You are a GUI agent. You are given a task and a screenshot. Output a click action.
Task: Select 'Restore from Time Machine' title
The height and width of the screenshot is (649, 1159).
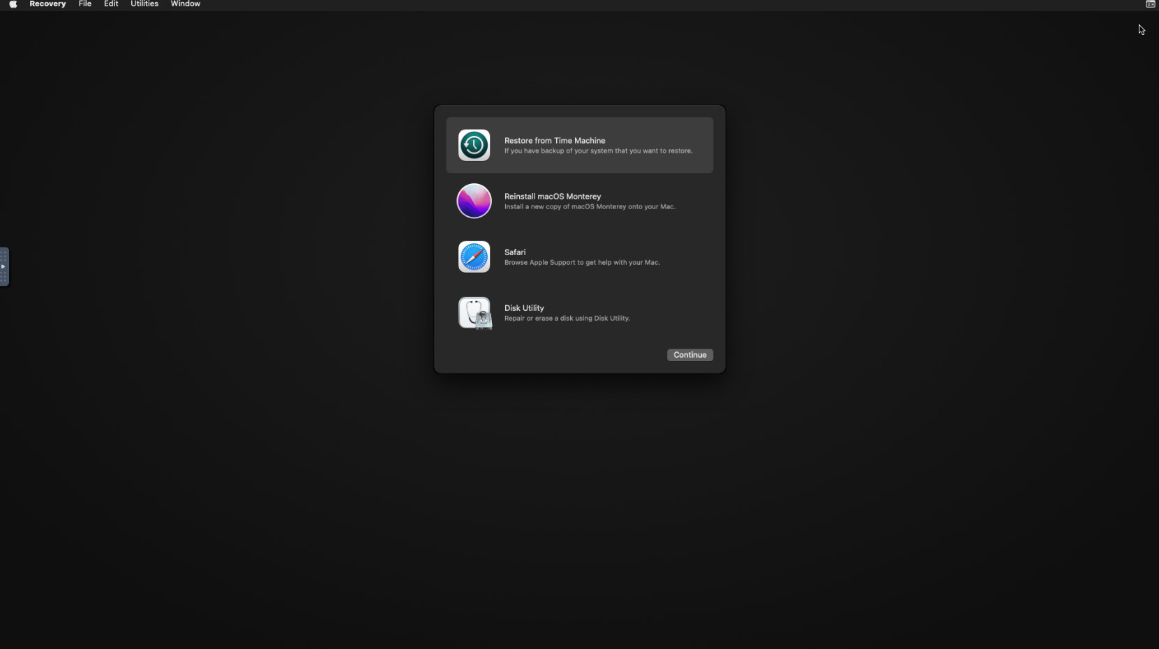(555, 141)
